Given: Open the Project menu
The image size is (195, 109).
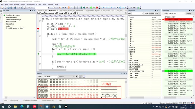Looking at the screenshot, I should (17, 5).
